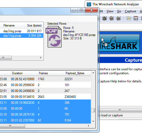Minimize the front flow window

click(x=74, y=10)
